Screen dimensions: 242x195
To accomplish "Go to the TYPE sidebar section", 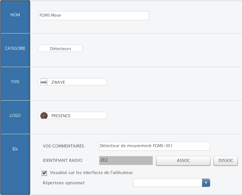I will (15, 82).
